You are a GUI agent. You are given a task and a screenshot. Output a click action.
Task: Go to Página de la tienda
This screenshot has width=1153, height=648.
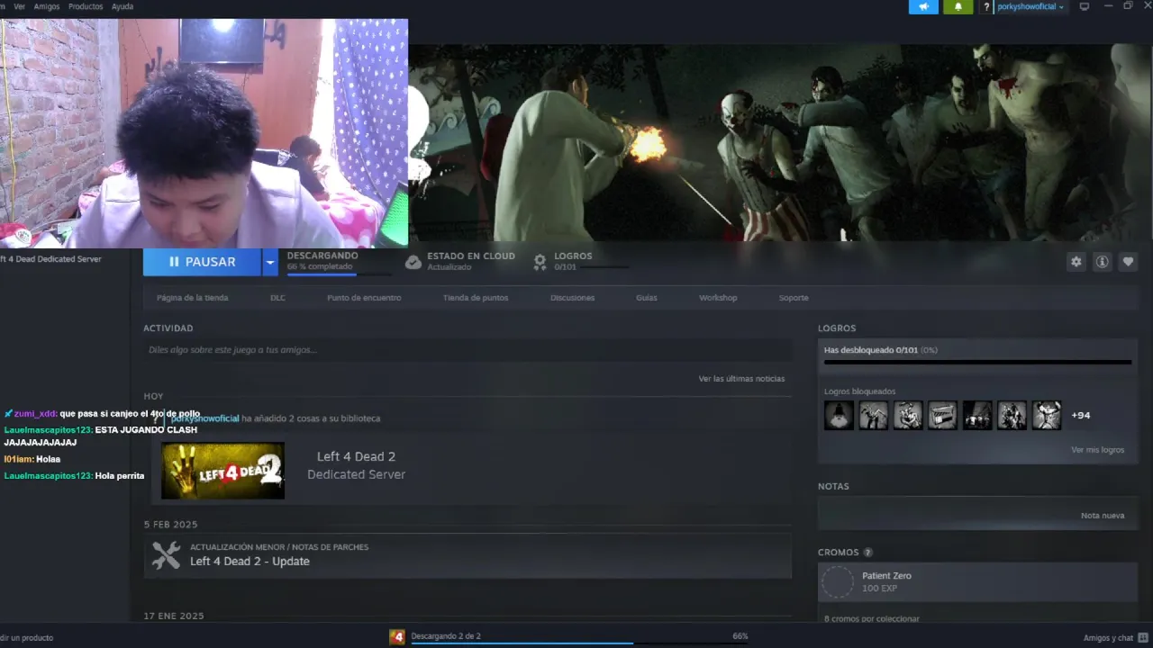coord(193,298)
